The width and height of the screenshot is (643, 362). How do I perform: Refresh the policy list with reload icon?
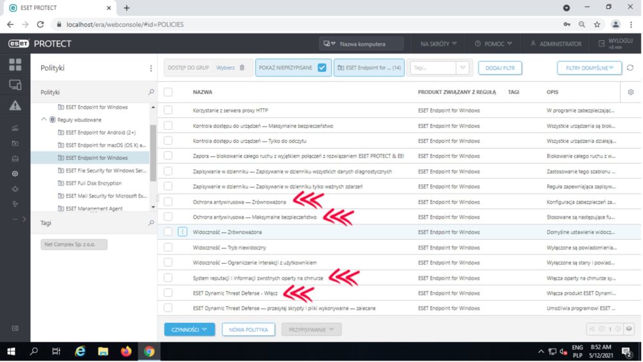point(630,68)
